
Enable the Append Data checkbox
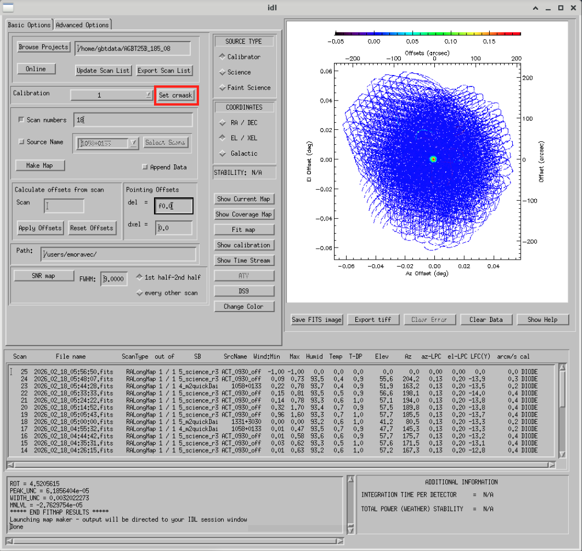coord(145,167)
